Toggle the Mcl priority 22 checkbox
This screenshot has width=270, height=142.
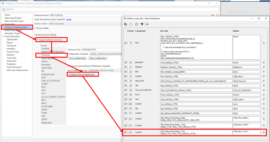pos(125,72)
